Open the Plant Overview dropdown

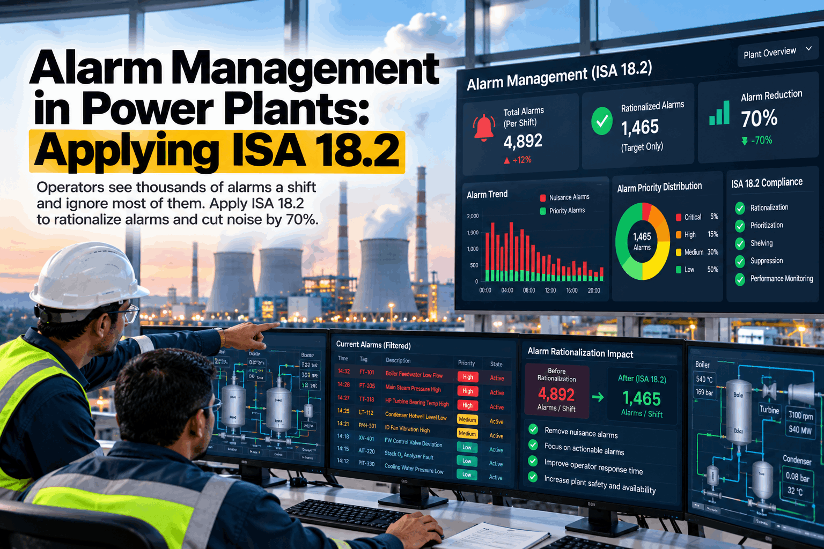click(x=778, y=51)
